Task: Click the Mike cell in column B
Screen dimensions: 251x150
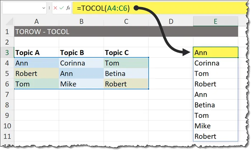Action: 81,84
